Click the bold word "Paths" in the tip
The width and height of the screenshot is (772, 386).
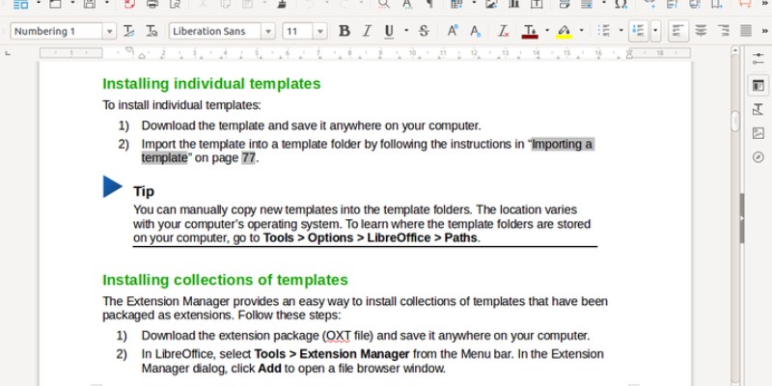pos(460,237)
